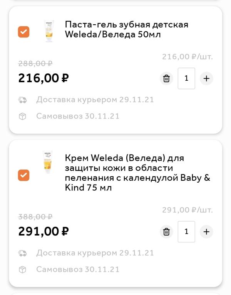This screenshot has width=231, height=295.
Task: Open Крем Weleda для защиты кожи title
Action: click(137, 173)
